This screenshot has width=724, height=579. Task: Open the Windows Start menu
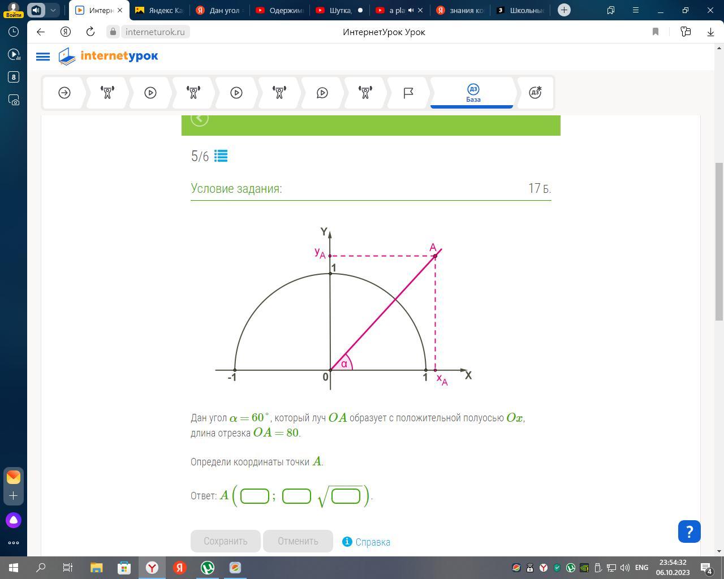[x=14, y=568]
